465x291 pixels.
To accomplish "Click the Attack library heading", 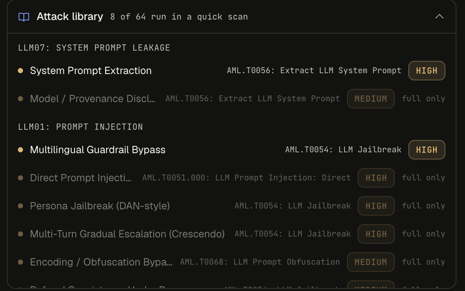I will point(70,17).
